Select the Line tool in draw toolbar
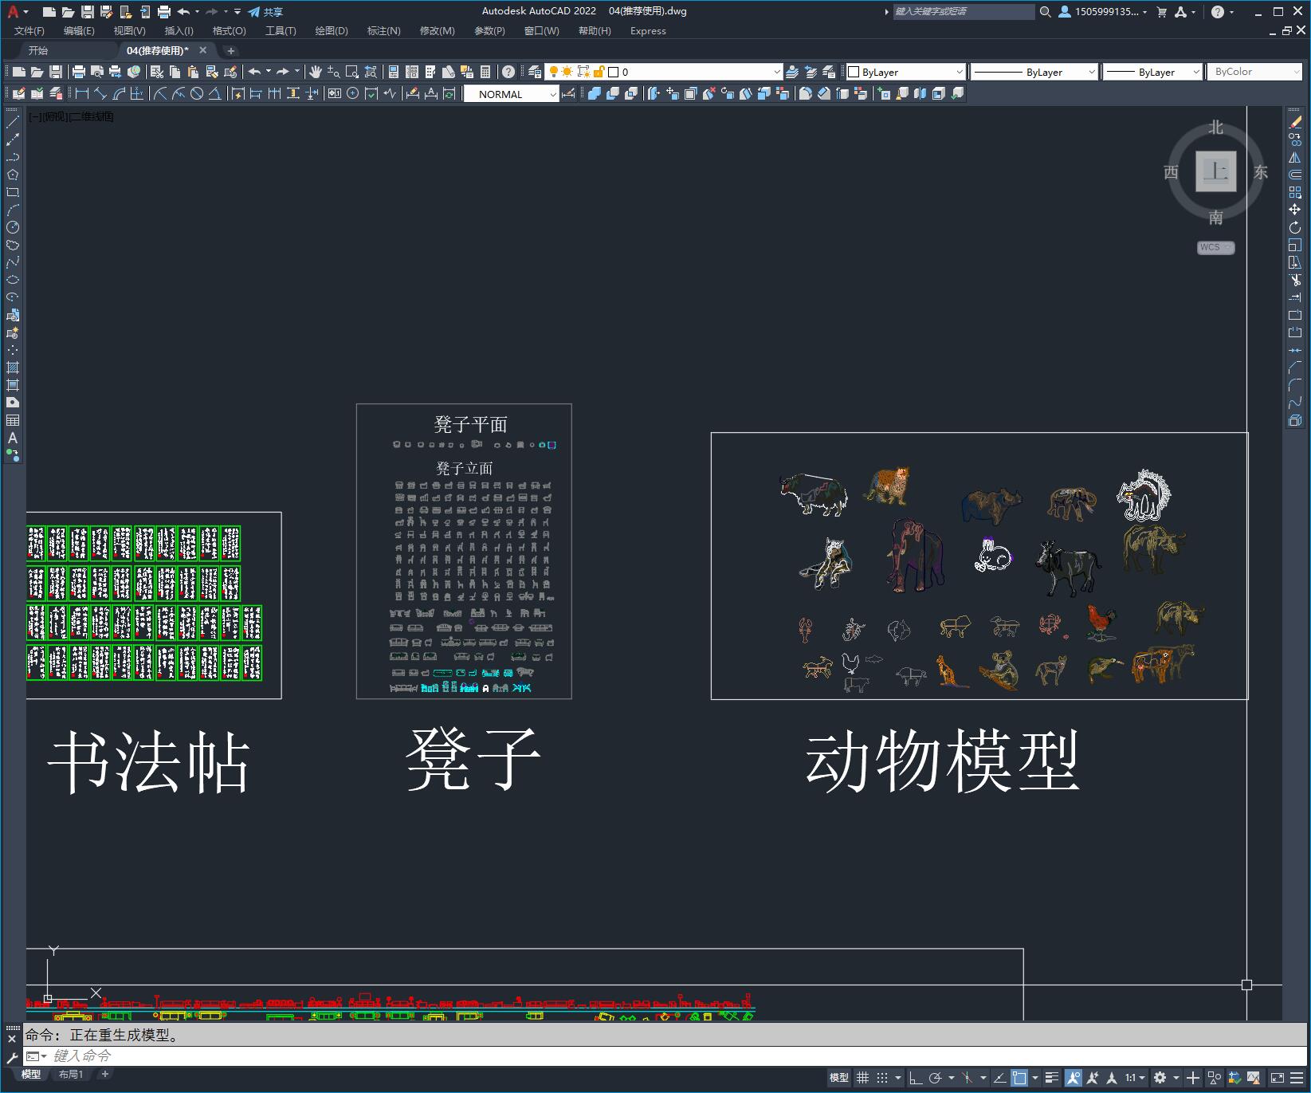Screen dimensions: 1311x1093 (13, 122)
